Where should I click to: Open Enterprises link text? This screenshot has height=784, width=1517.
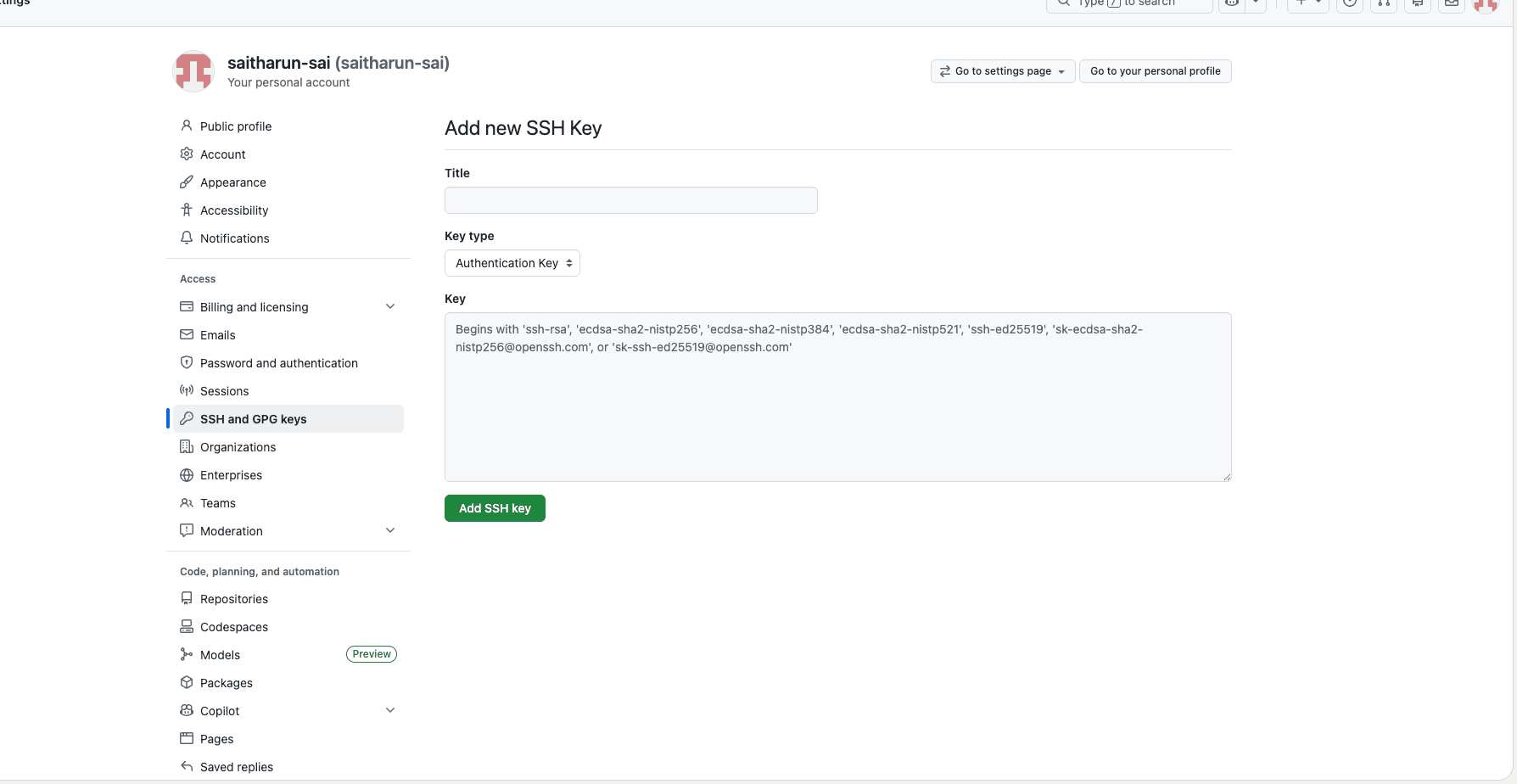point(232,475)
